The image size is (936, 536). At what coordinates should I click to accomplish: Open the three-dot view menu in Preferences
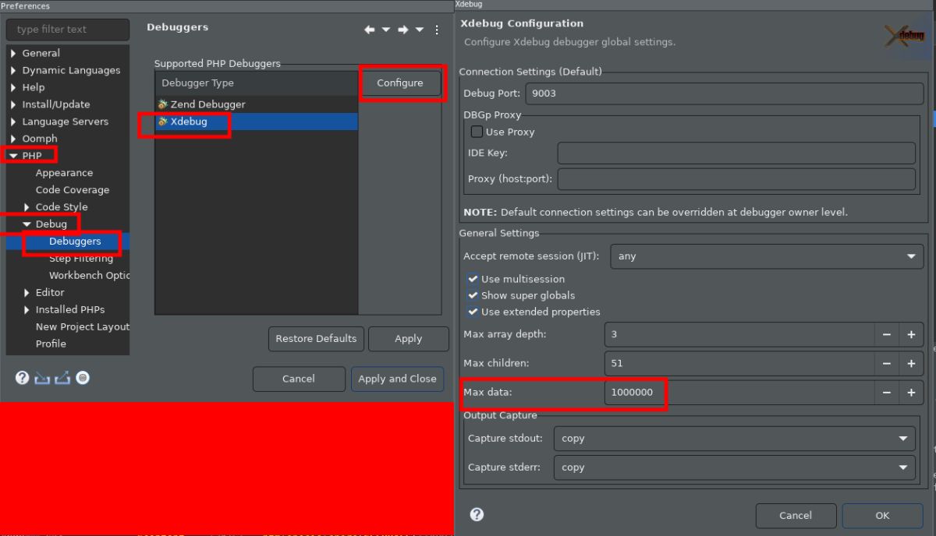437,30
